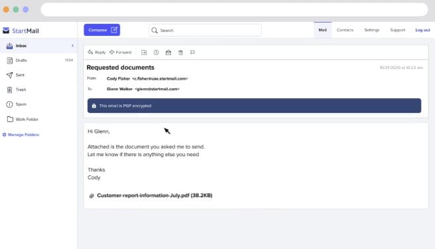Click the Inbox tray icon
Viewport: 435px width, 249px height.
click(x=9, y=46)
